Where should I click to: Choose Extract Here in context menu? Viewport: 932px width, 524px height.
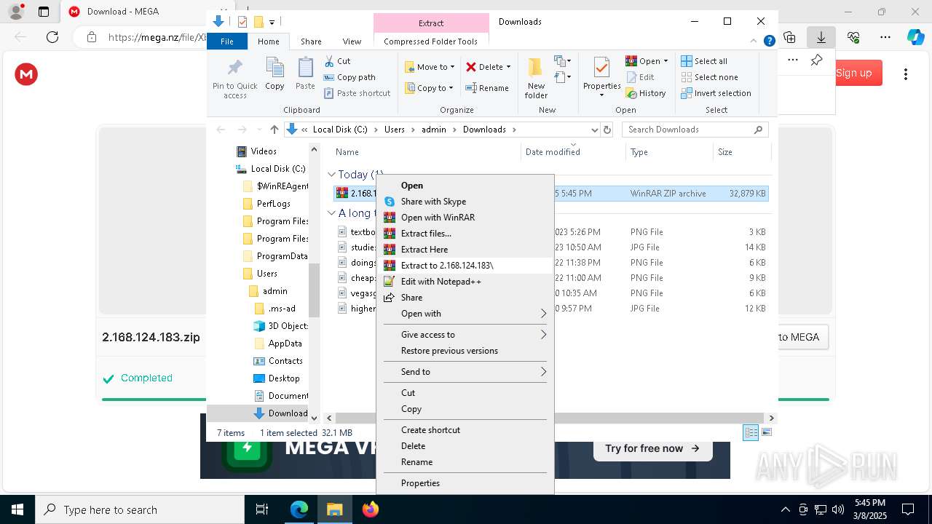pos(465,250)
